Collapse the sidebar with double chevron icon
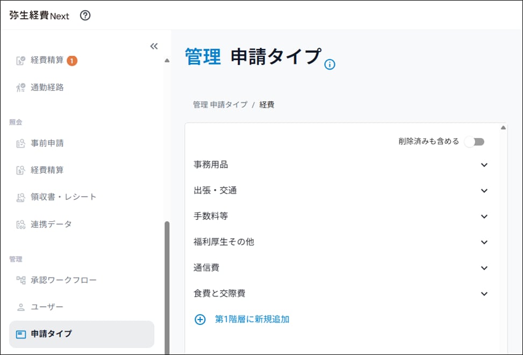523x355 pixels. [154, 46]
